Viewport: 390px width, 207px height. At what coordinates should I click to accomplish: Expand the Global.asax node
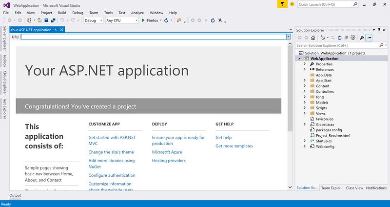pos(305,124)
